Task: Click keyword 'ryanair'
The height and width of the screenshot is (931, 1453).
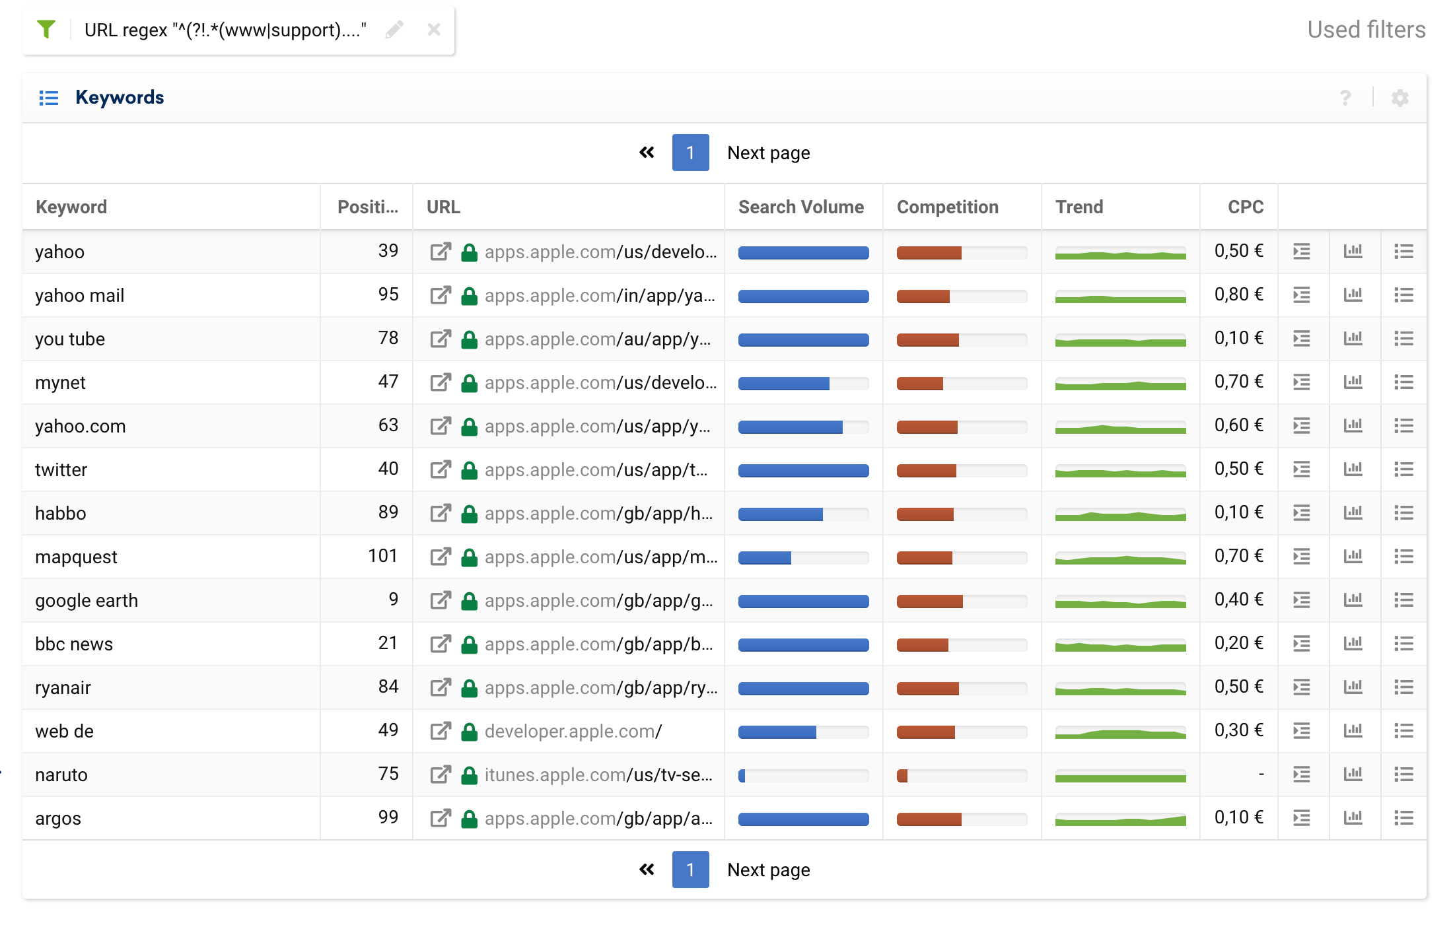Action: 63,688
